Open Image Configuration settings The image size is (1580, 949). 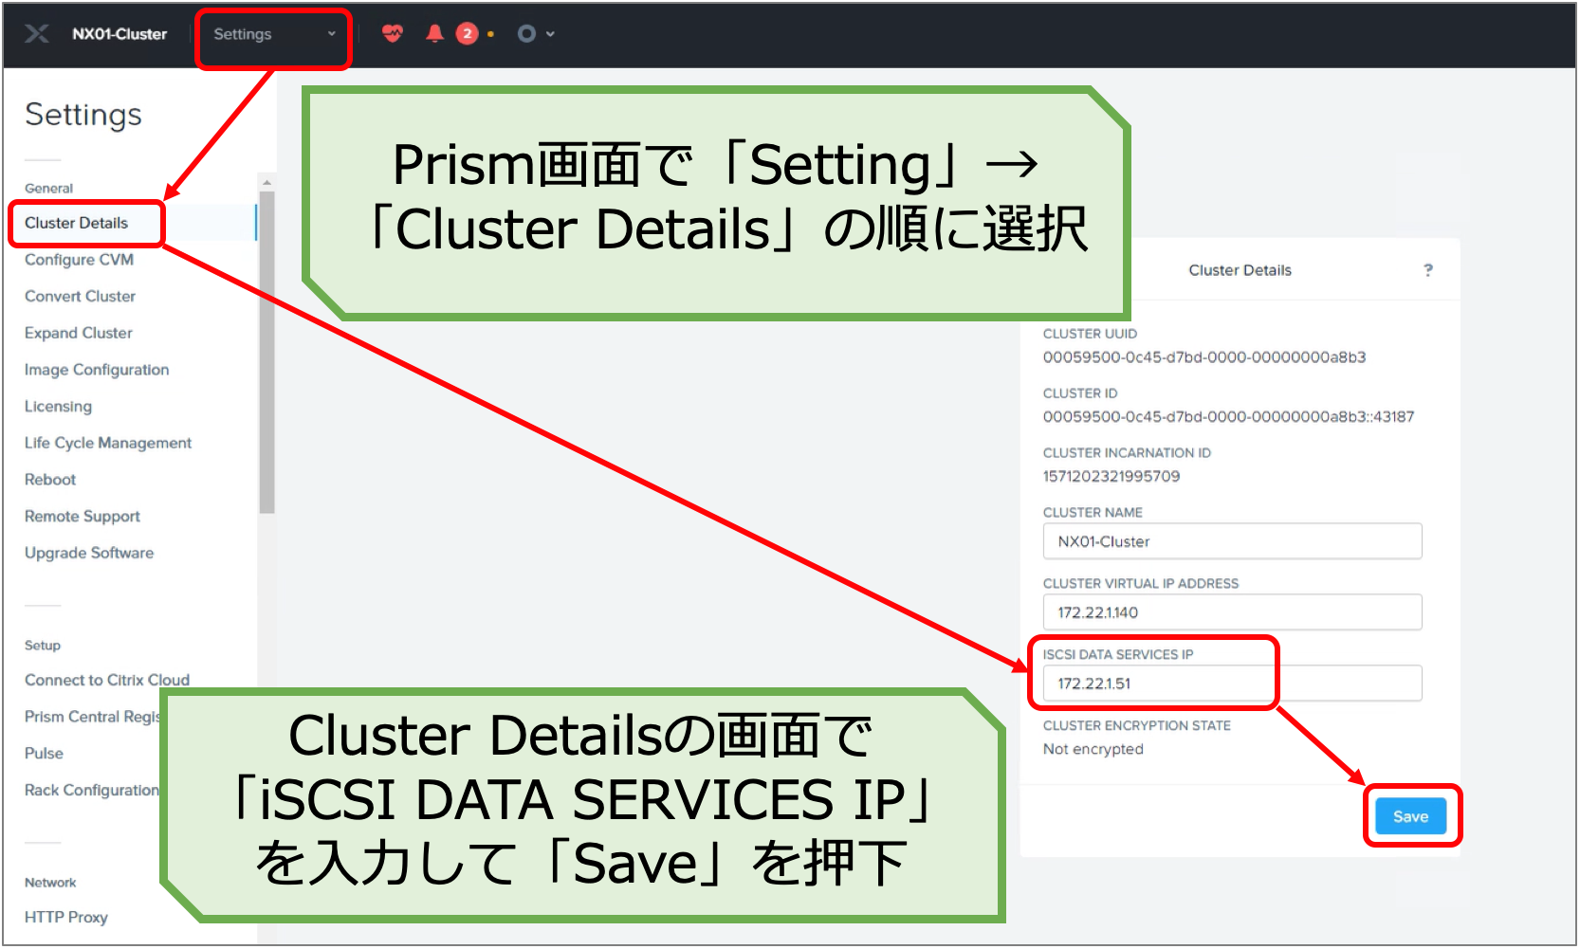pyautogui.click(x=97, y=370)
